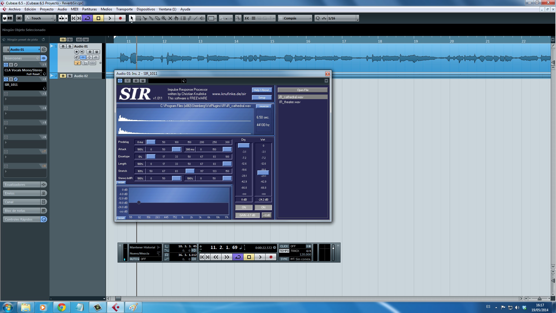Open the 1/16 quantize preset dropdown
Screen dimensions: 556x313
click(x=342, y=18)
